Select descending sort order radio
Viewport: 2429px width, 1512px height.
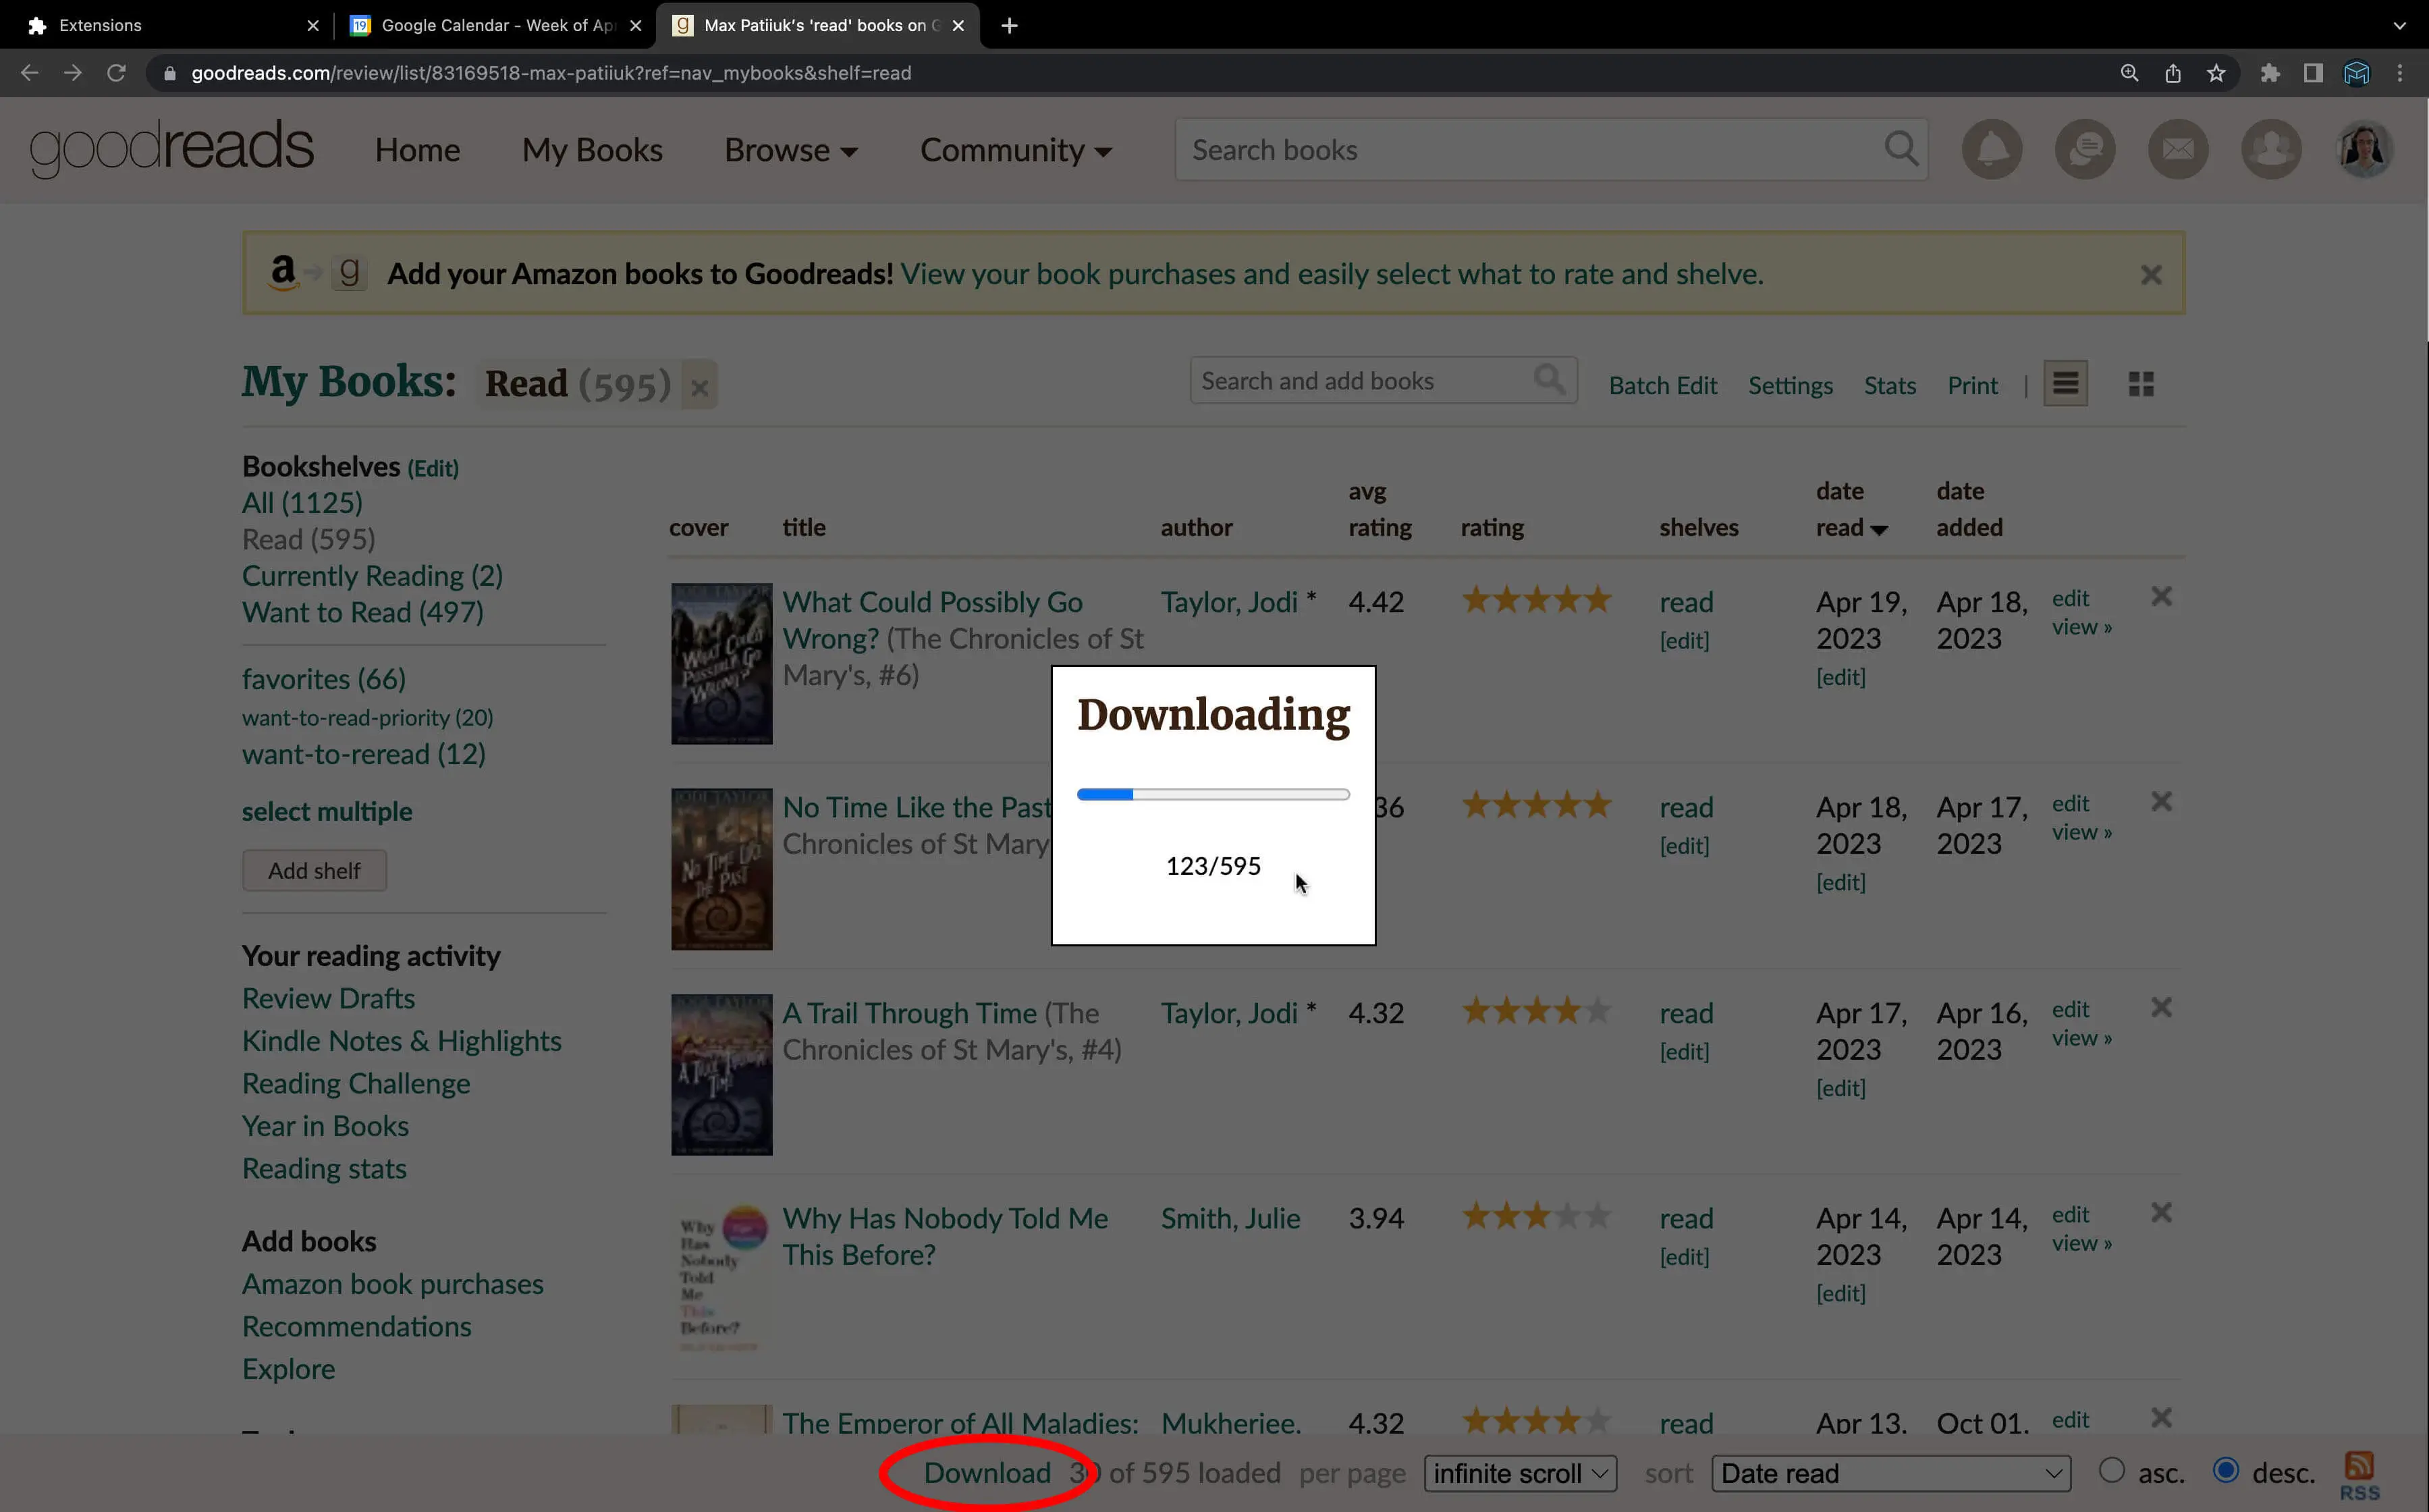[2225, 1471]
